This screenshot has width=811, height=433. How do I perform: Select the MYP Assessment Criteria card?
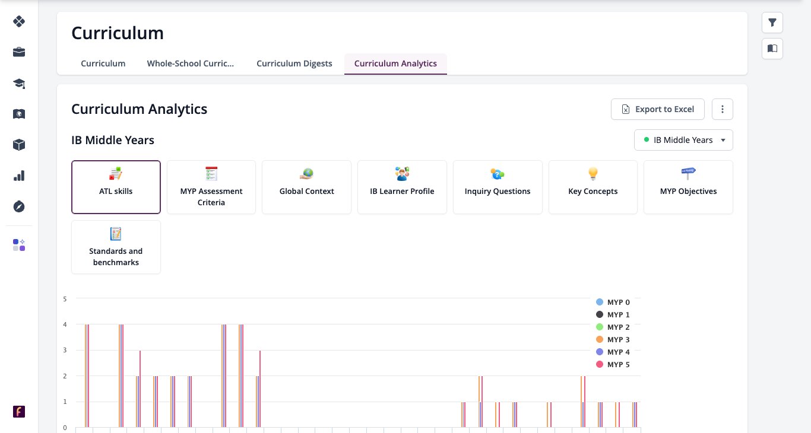(x=211, y=187)
